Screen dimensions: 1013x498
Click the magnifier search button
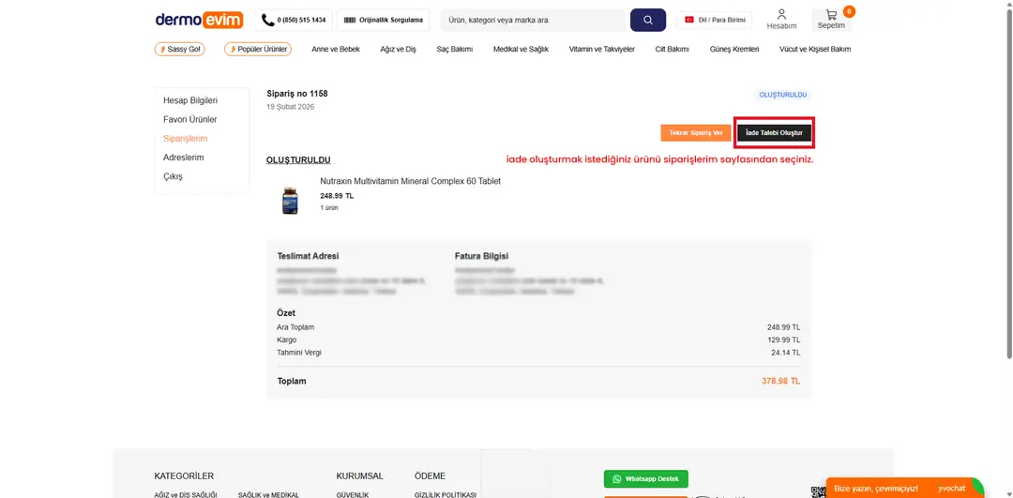(x=647, y=20)
